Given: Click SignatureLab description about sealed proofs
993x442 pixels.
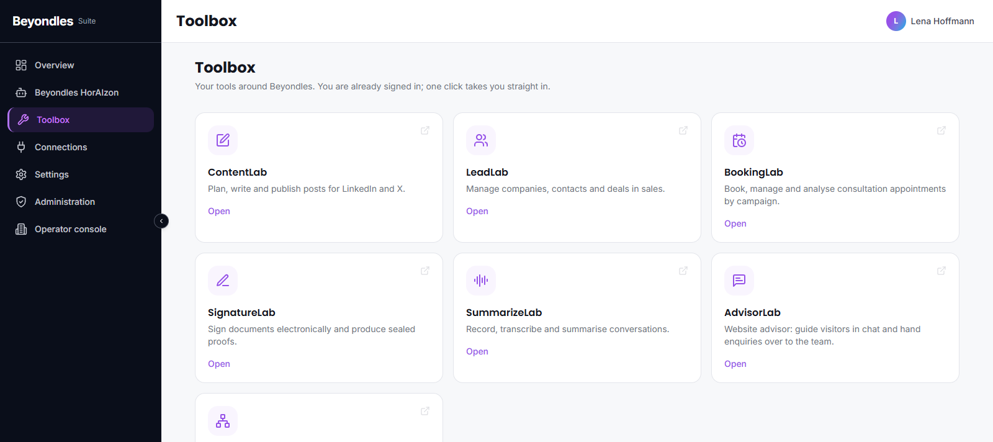Looking at the screenshot, I should coord(312,335).
